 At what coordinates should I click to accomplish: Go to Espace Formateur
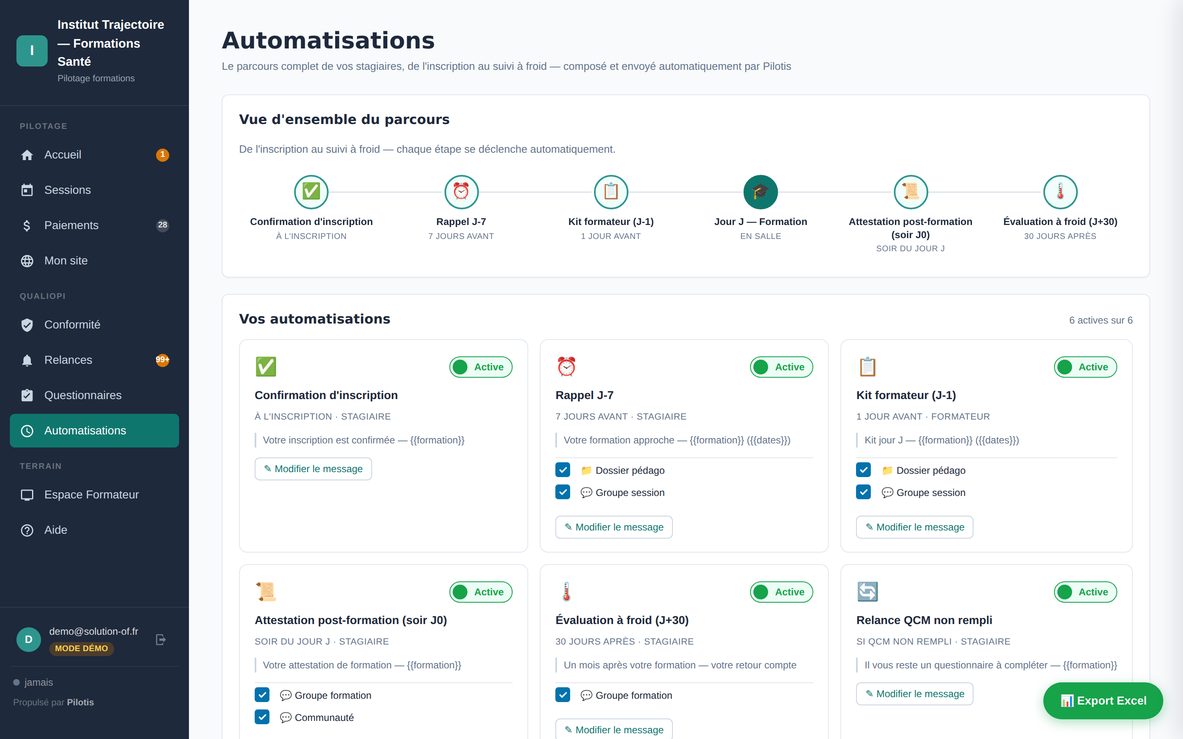[94, 495]
